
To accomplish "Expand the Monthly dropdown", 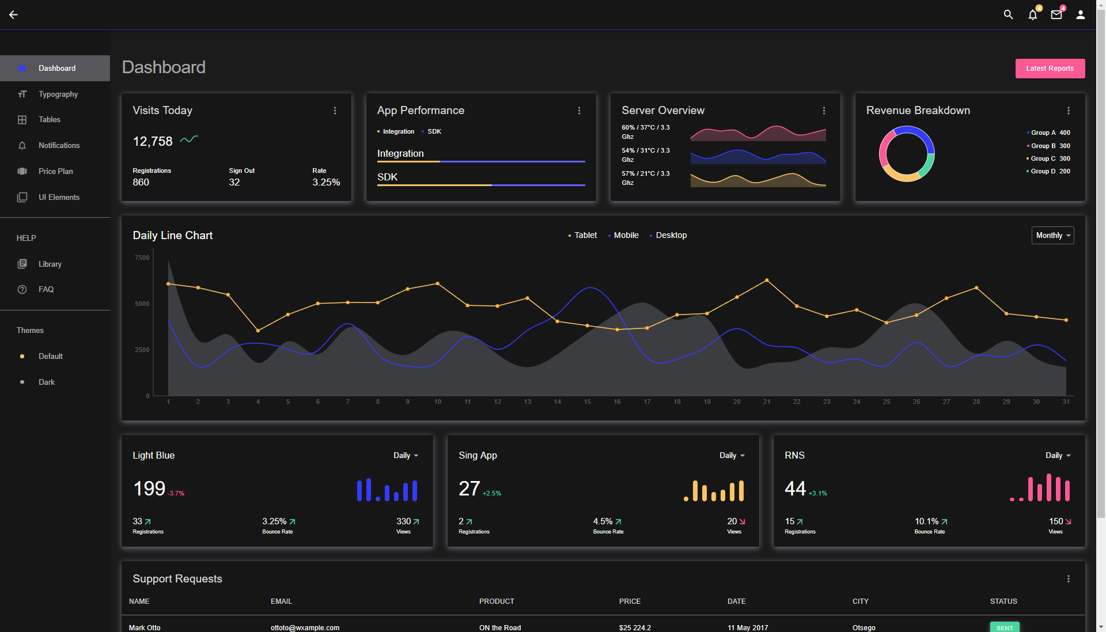I will click(x=1052, y=235).
